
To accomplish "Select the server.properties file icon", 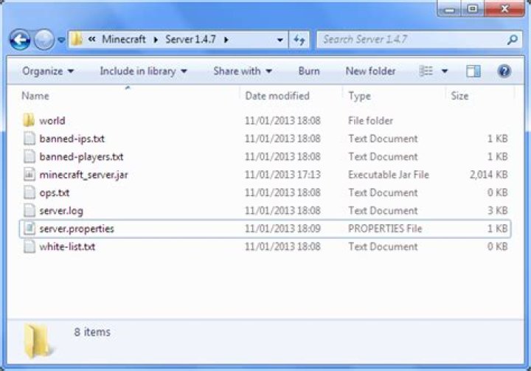I will (29, 229).
